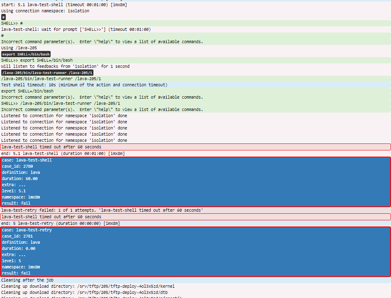Click the 'Wait for prompt' log line
Screen dimensions: 391x298
76,29
